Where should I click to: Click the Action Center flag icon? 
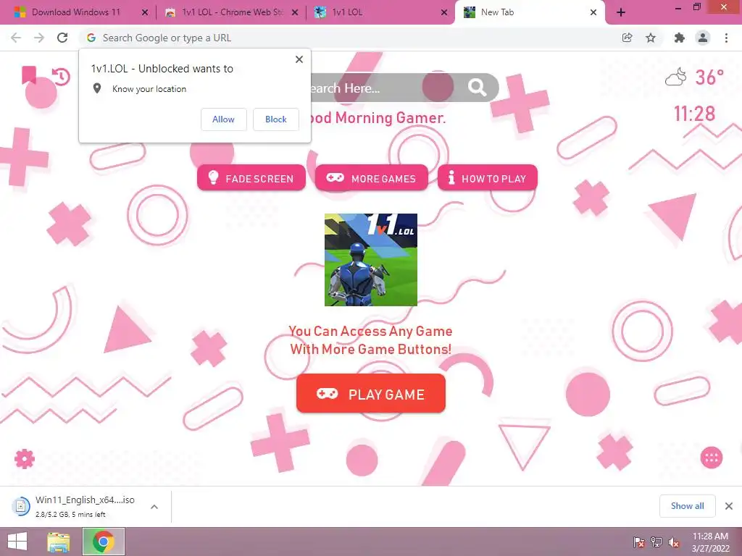(x=639, y=542)
